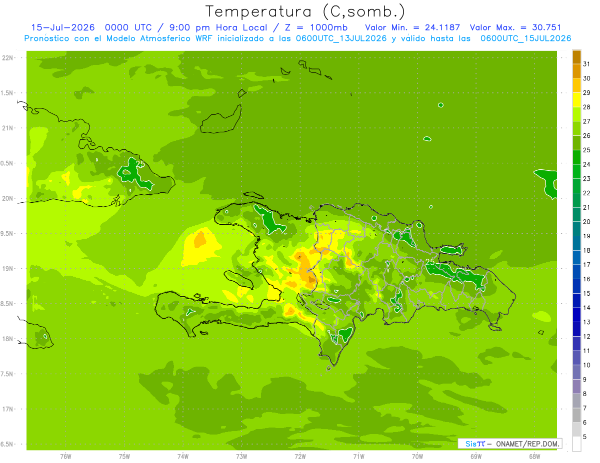Select the yellow swatch between 28 and 29

click(576, 100)
